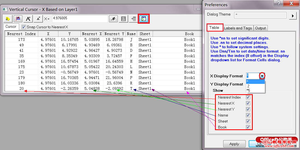Select the Y value 16.03336

pyautogui.click(x=69, y=83)
